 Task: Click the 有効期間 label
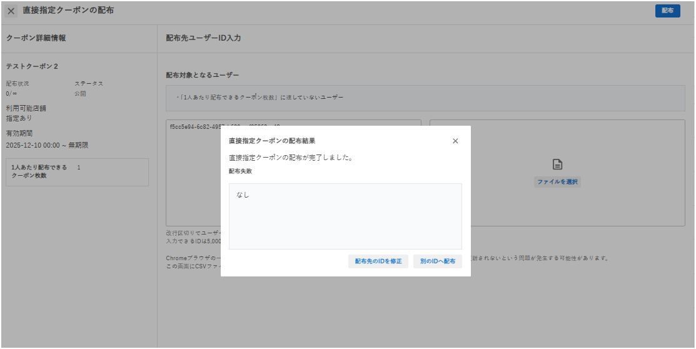tap(19, 133)
